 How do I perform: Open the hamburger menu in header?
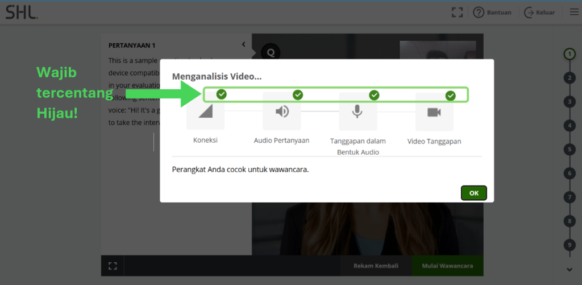[573, 12]
